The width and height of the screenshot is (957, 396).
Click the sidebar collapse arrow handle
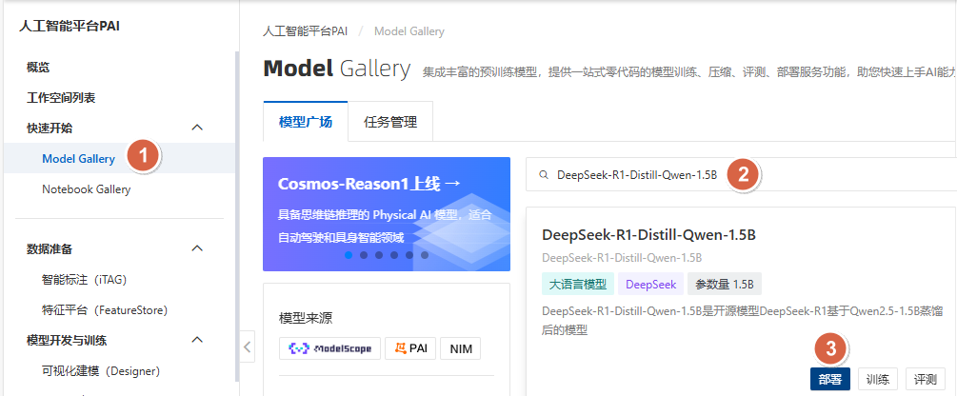[248, 346]
